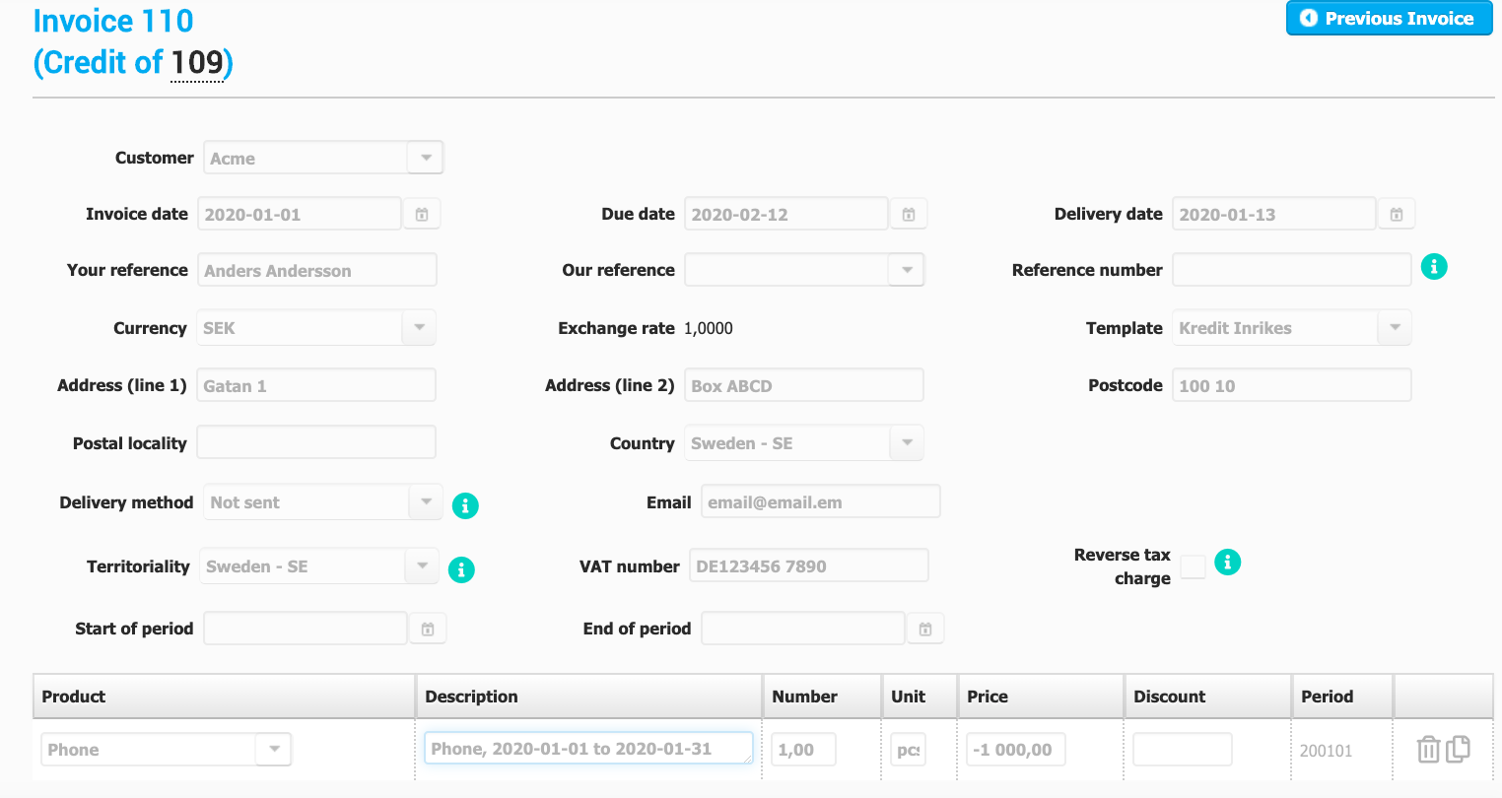Show info about Delivery method
The width and height of the screenshot is (1502, 798).
(x=465, y=505)
